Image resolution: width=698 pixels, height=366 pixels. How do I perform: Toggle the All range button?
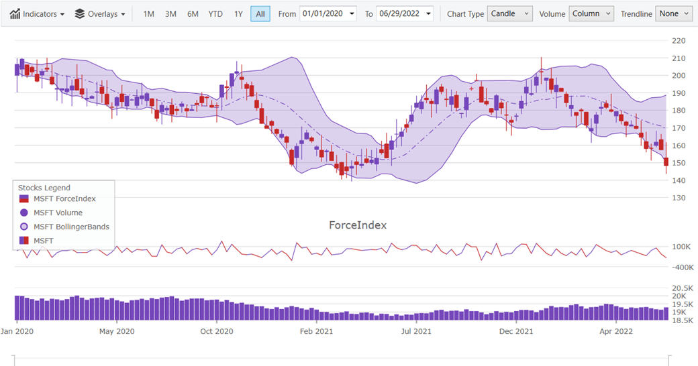[260, 14]
